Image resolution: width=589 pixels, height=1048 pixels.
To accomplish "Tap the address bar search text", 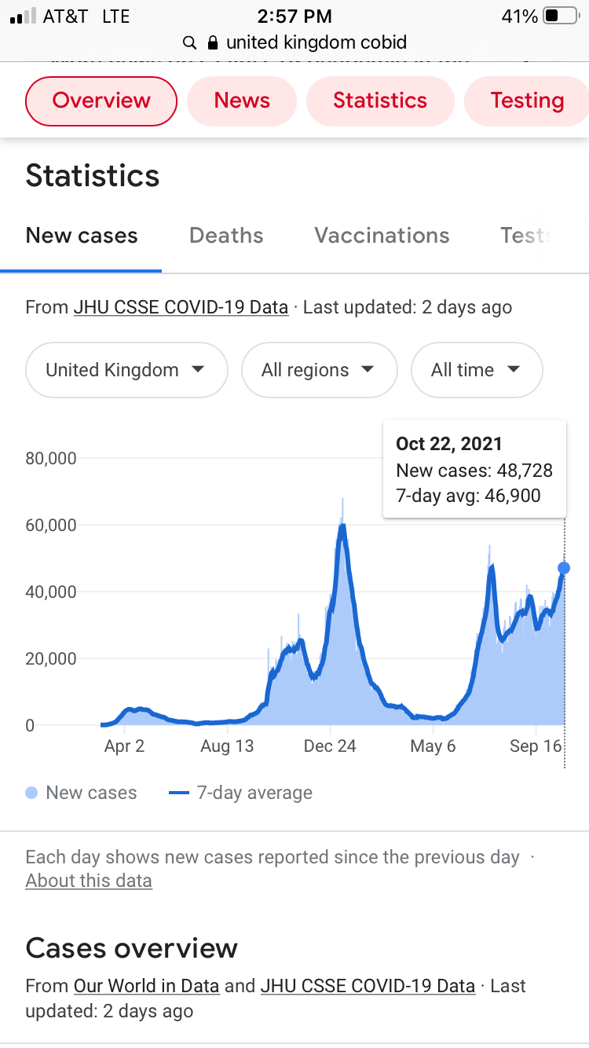I will [316, 42].
